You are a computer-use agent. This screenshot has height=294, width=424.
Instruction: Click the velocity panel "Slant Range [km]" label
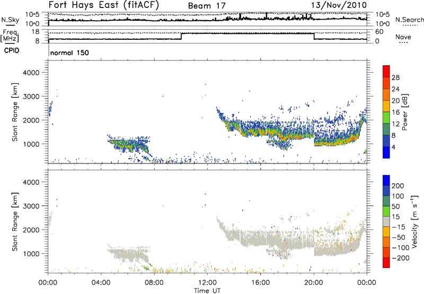click(x=15, y=221)
